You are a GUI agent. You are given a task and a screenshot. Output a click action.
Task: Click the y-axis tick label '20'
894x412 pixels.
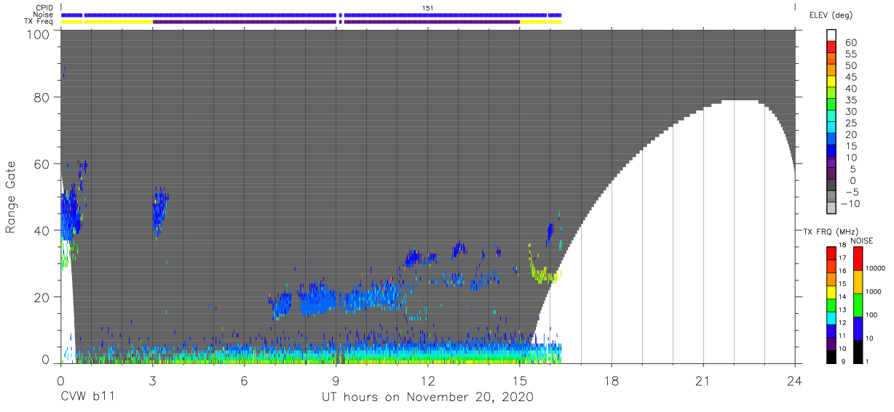pos(42,297)
